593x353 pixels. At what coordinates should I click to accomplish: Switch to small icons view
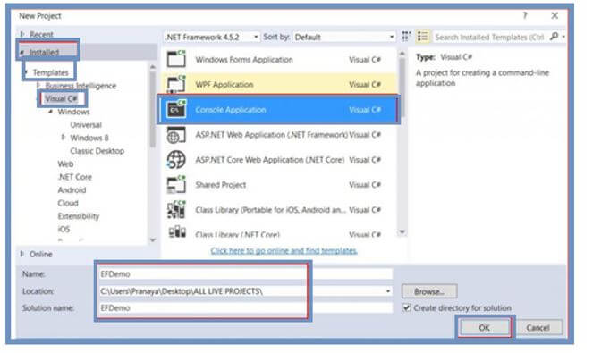point(406,37)
